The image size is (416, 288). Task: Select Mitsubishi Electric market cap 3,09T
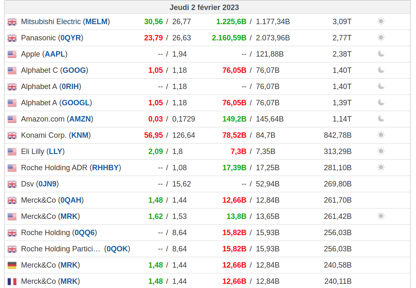click(342, 22)
